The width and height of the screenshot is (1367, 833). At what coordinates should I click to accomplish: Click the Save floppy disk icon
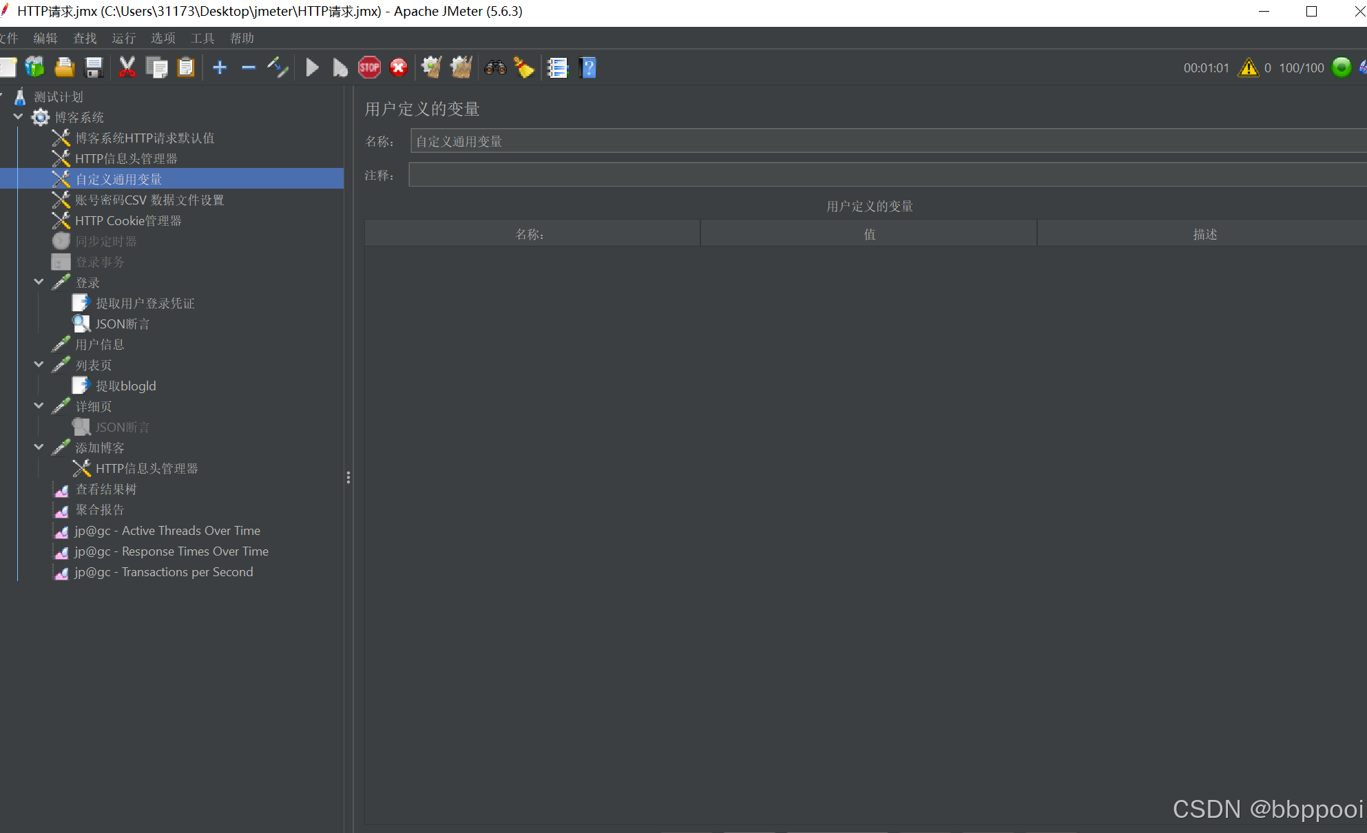pos(94,67)
